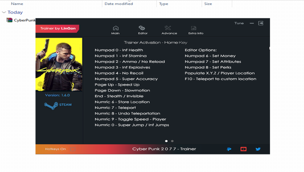Click Numpad 6 - Set Money line
The height and width of the screenshot is (172, 304).
210,56
